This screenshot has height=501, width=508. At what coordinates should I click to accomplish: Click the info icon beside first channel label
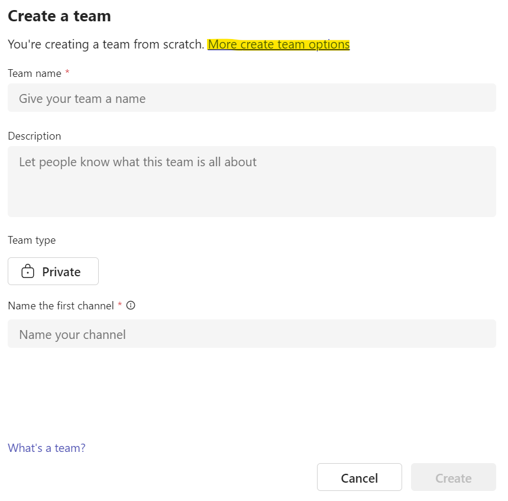coord(131,305)
